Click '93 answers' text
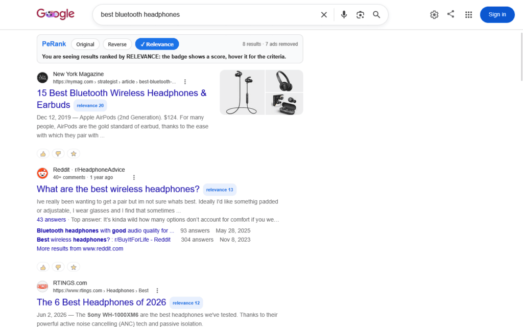 tap(195, 230)
